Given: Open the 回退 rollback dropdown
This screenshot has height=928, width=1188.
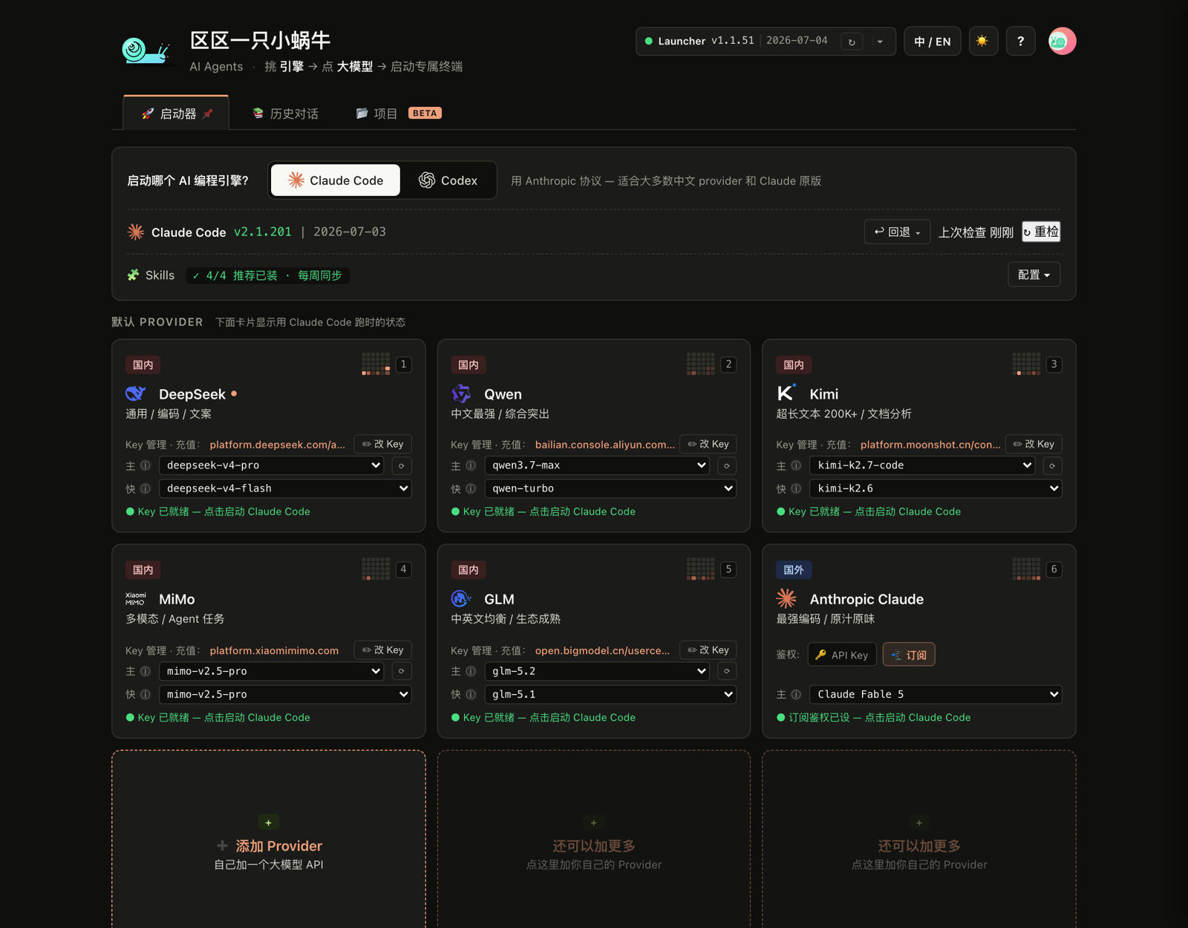Looking at the screenshot, I should (897, 232).
